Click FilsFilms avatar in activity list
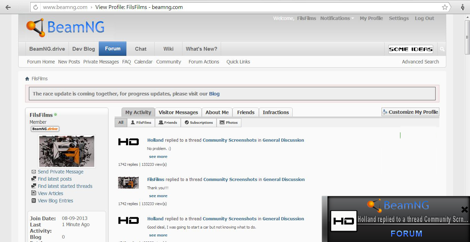 click(128, 183)
